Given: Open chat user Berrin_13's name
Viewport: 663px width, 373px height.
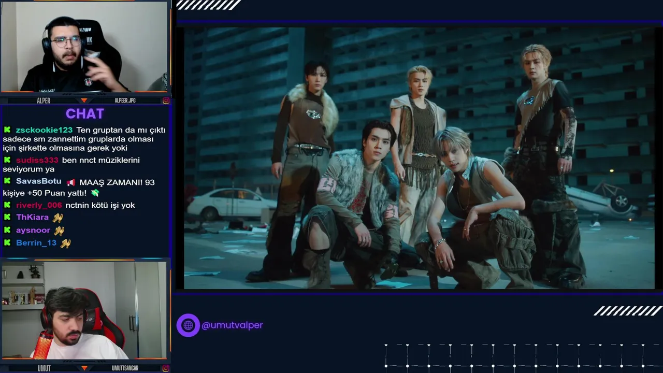Looking at the screenshot, I should pyautogui.click(x=36, y=243).
